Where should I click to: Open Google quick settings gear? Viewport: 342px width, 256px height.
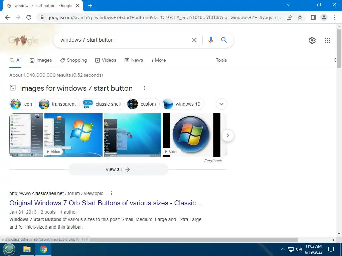point(312,40)
